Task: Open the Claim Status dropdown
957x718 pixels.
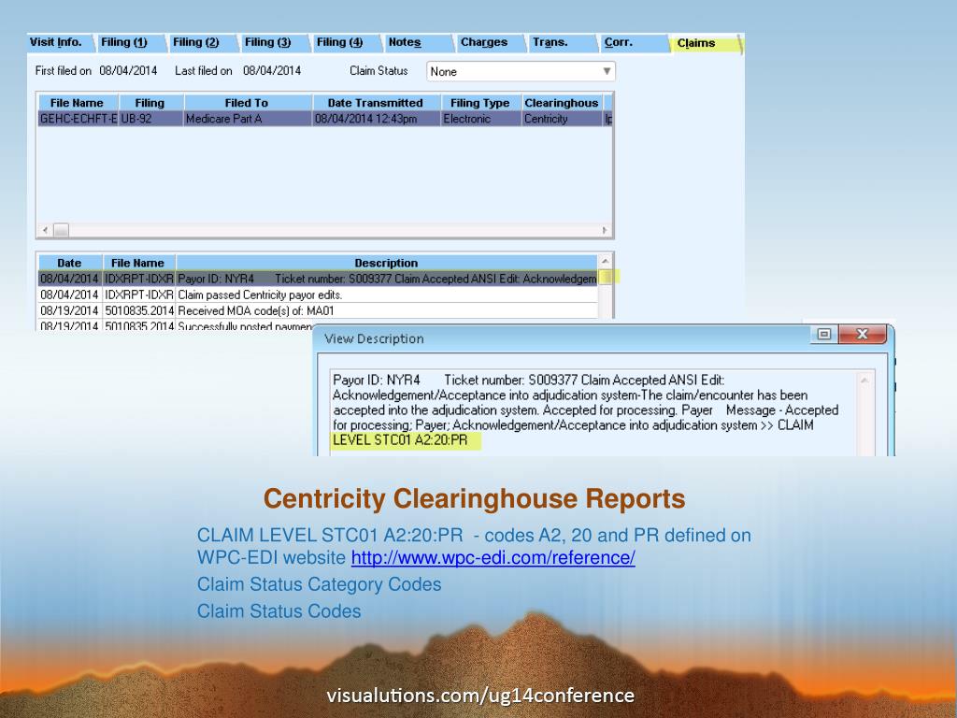Action: coord(521,71)
